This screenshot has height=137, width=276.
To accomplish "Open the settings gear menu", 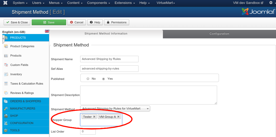I will pyautogui.click(x=271, y=3).
